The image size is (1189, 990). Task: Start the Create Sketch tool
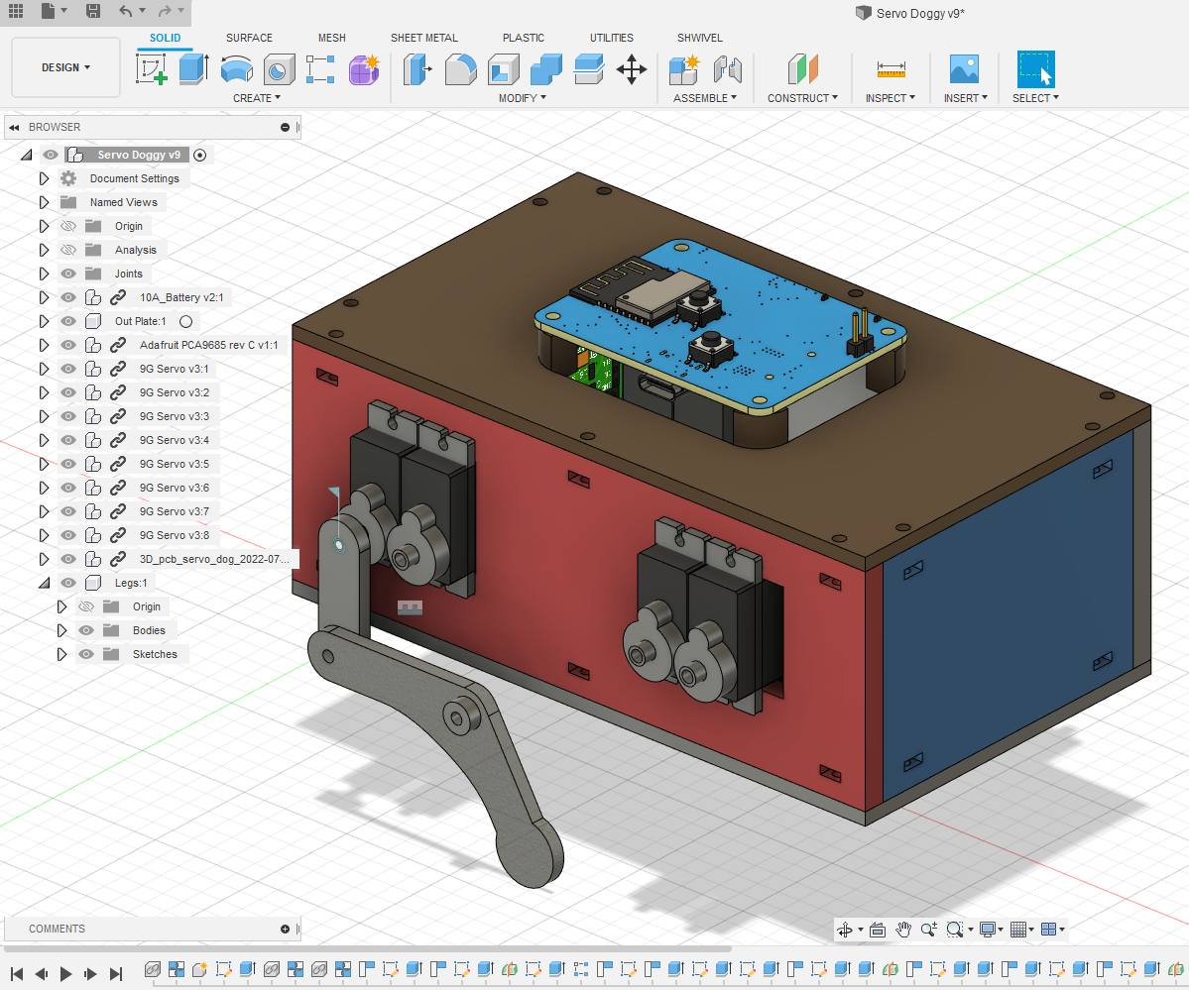[x=151, y=69]
